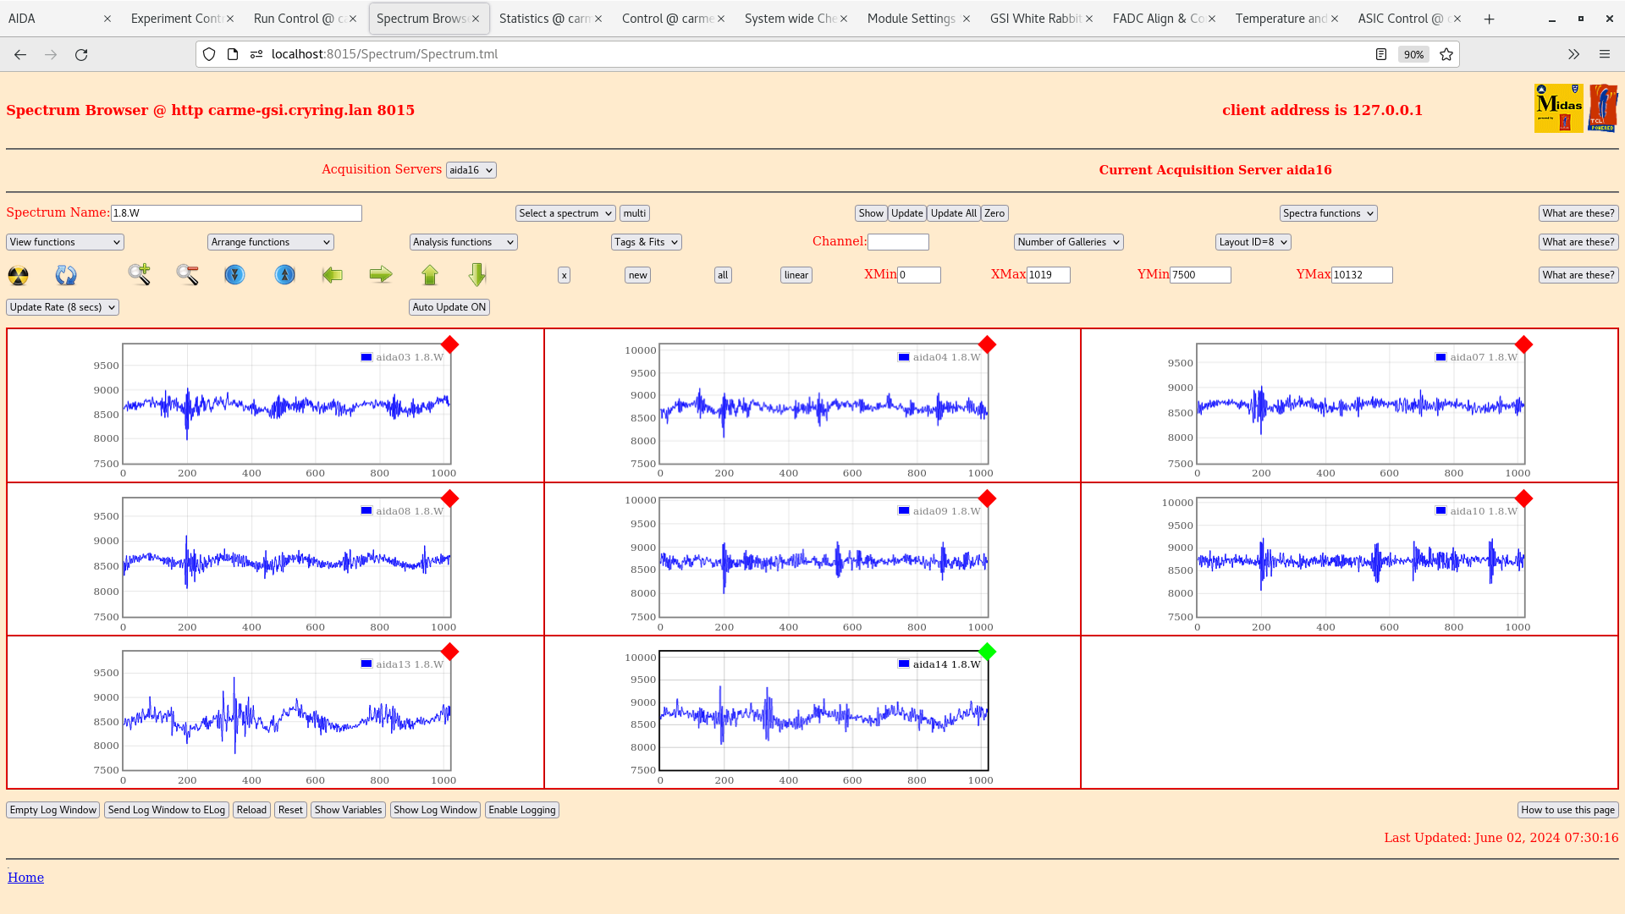Toggle the linear scale button
Screen dimensions: 1625x914
(796, 275)
